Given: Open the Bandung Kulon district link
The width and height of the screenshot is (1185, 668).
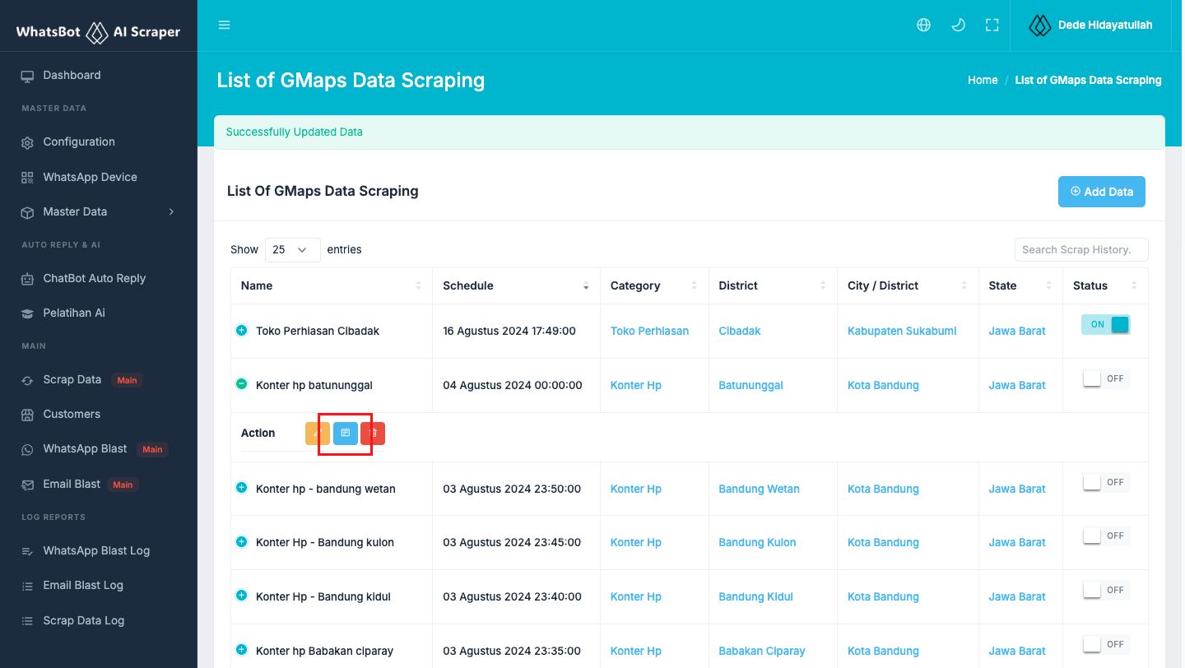Looking at the screenshot, I should (757, 543).
